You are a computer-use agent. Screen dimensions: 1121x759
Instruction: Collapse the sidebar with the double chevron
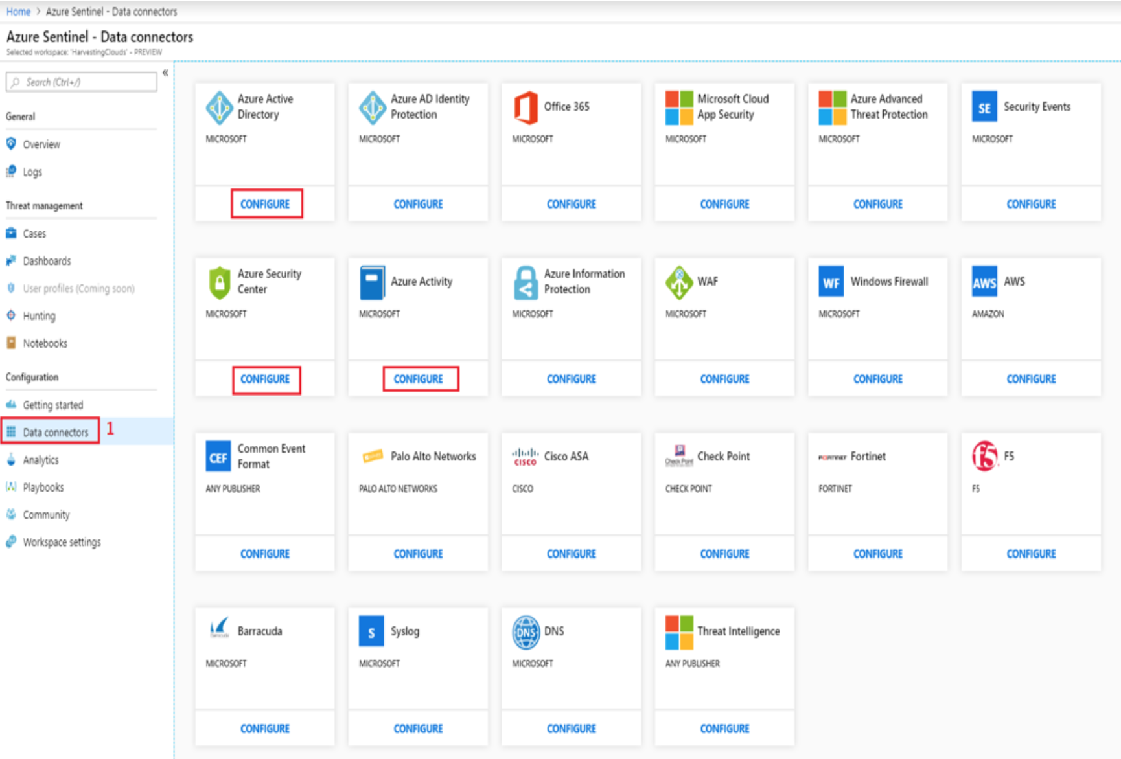click(x=165, y=73)
